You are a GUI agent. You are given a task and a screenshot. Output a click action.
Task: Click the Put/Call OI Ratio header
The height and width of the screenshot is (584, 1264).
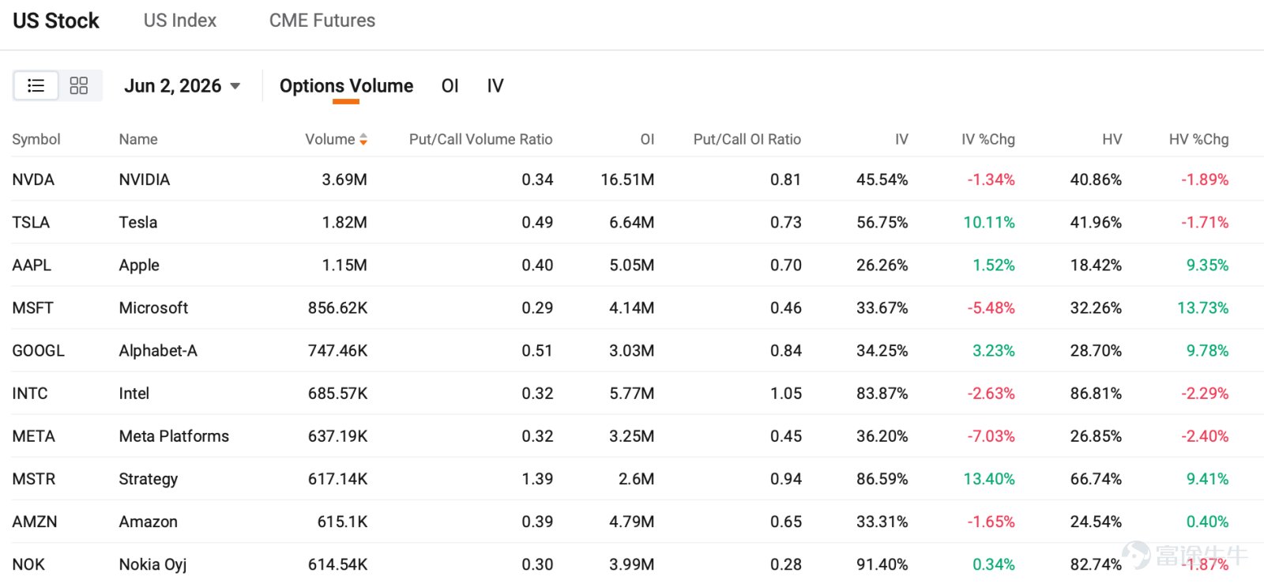point(747,139)
